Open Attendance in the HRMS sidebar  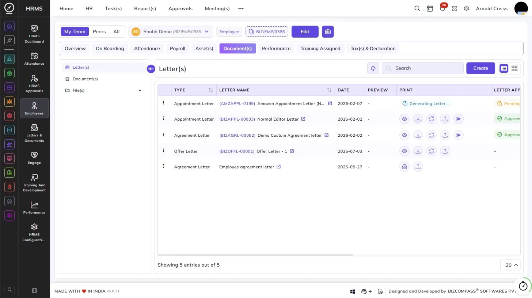(34, 59)
